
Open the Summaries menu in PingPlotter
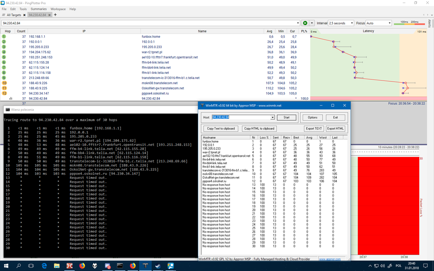38,9
